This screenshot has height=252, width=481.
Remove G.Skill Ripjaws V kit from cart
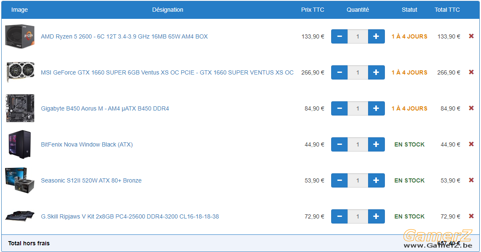[x=471, y=216]
